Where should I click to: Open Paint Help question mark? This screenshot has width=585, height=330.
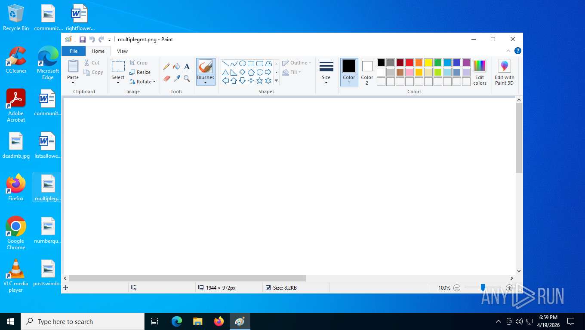(518, 51)
